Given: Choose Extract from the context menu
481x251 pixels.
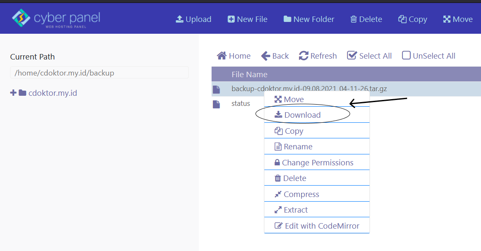Looking at the screenshot, I should click(x=295, y=210).
